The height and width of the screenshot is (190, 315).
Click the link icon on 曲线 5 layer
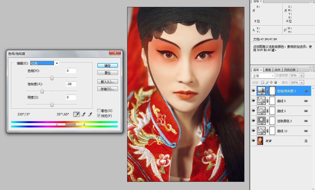click(x=306, y=101)
